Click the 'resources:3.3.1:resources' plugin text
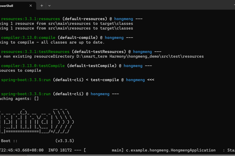Viewport: 235px width, 156px height. tap(30, 19)
